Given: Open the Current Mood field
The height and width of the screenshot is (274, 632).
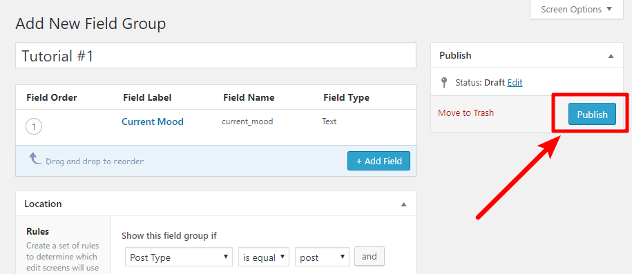Looking at the screenshot, I should (x=153, y=121).
